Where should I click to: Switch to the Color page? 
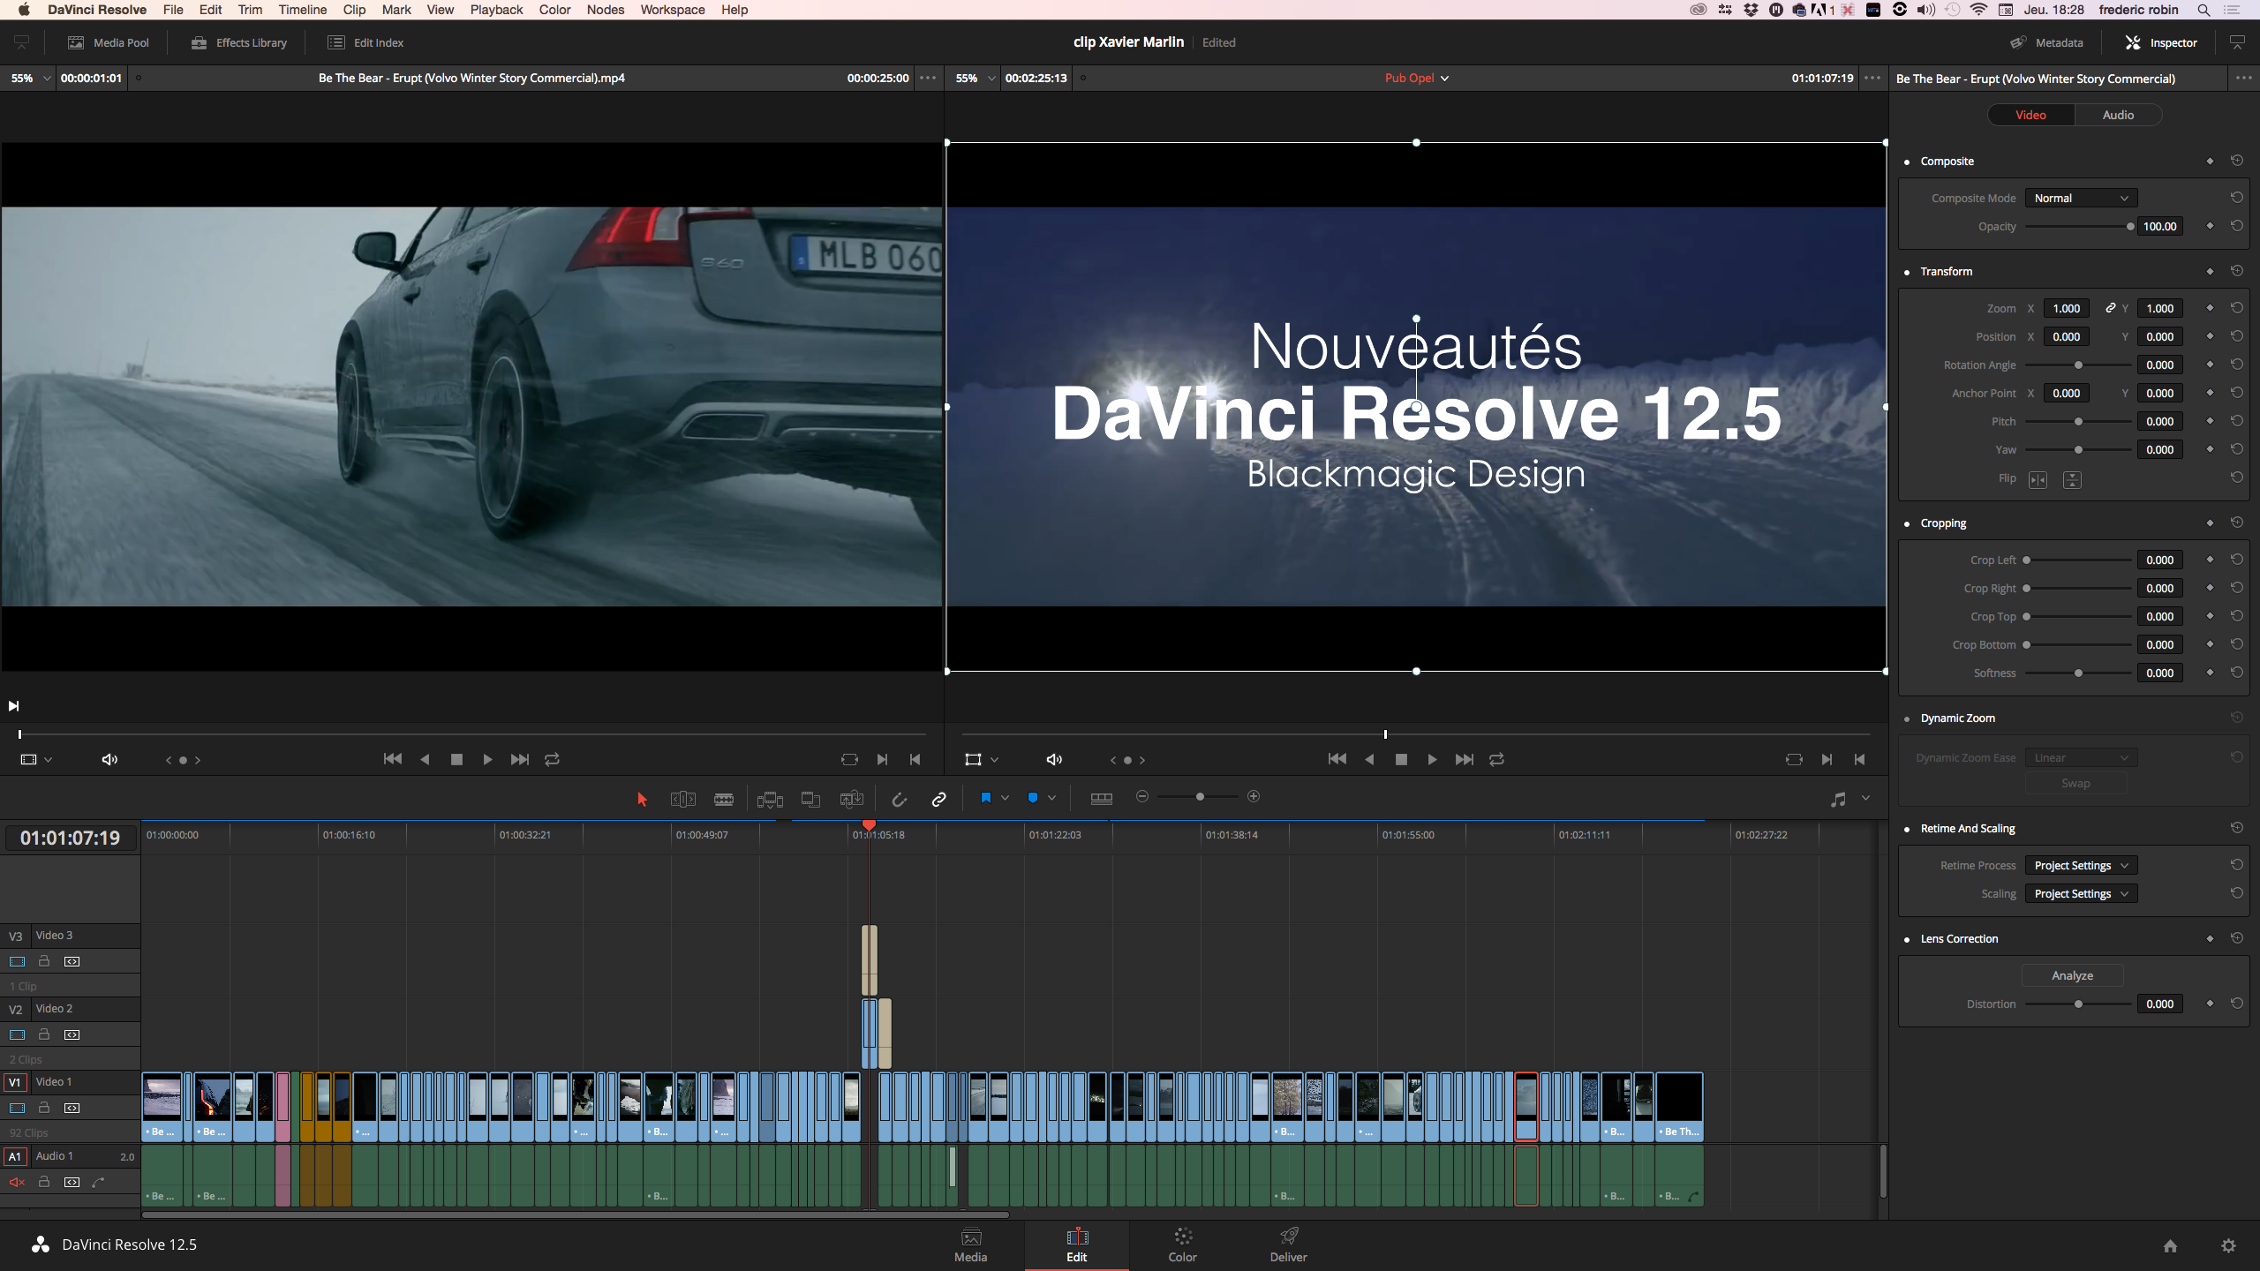(x=1182, y=1245)
